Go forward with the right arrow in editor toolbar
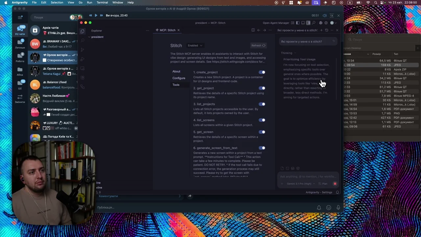The image size is (421, 237). (x=264, y=30)
